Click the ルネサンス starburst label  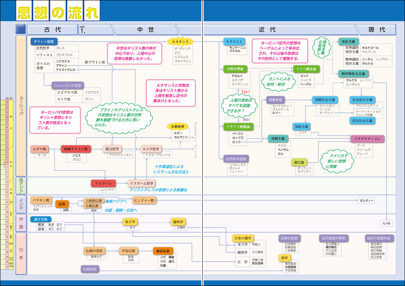pos(180,41)
